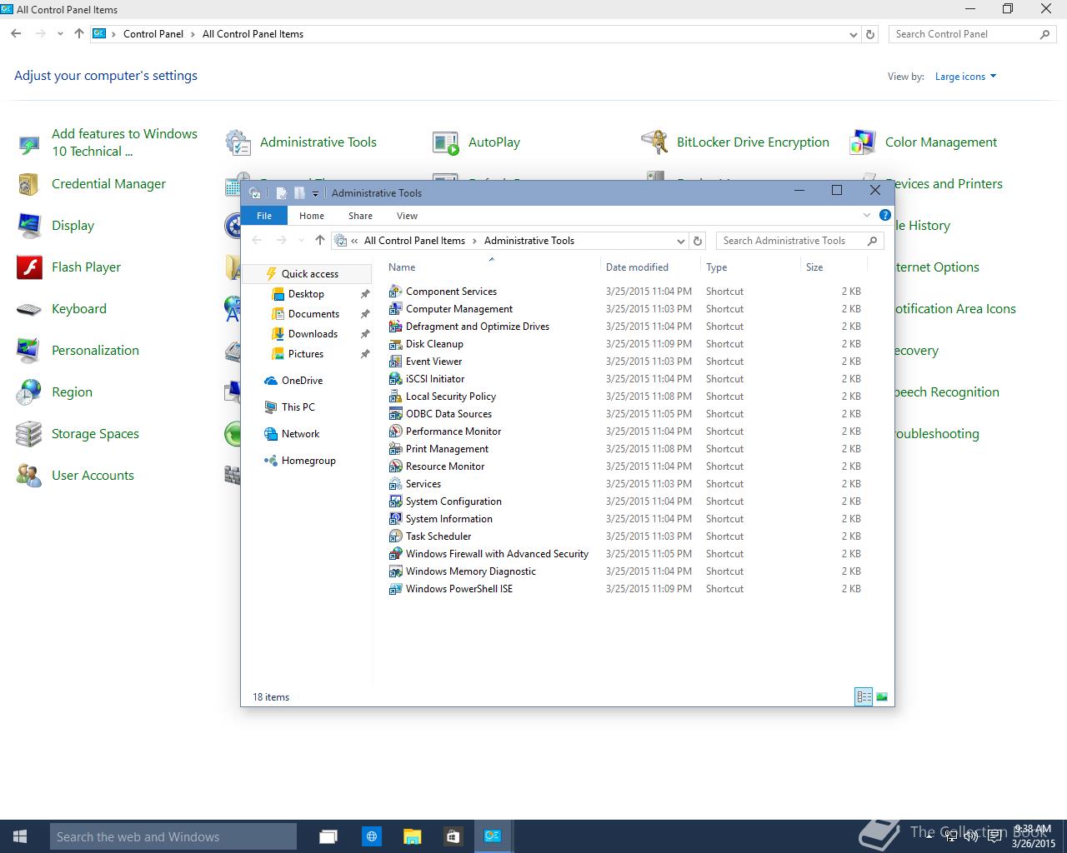Open the AutoPlay icon
Screen dimensions: 1067x853
[x=446, y=142]
